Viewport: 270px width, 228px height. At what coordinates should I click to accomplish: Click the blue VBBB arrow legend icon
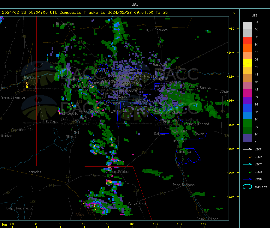point(247,179)
